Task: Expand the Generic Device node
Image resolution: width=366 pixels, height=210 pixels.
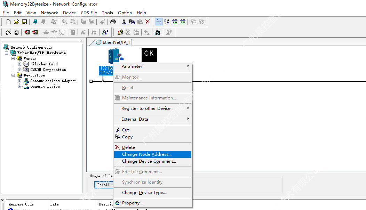Action: (19, 87)
